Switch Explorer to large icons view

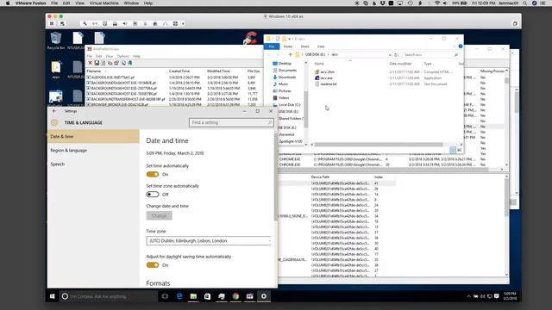pos(459,150)
